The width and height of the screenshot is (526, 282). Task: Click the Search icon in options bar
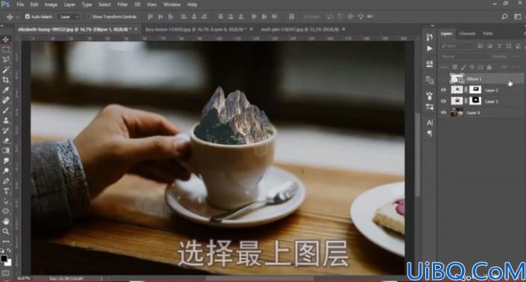[x=504, y=16]
